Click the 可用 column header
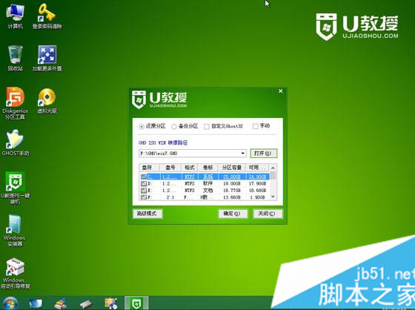 [257, 168]
